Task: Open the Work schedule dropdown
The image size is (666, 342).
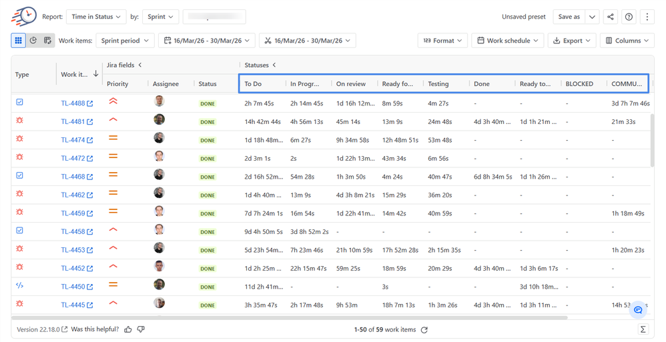Action: click(x=508, y=40)
